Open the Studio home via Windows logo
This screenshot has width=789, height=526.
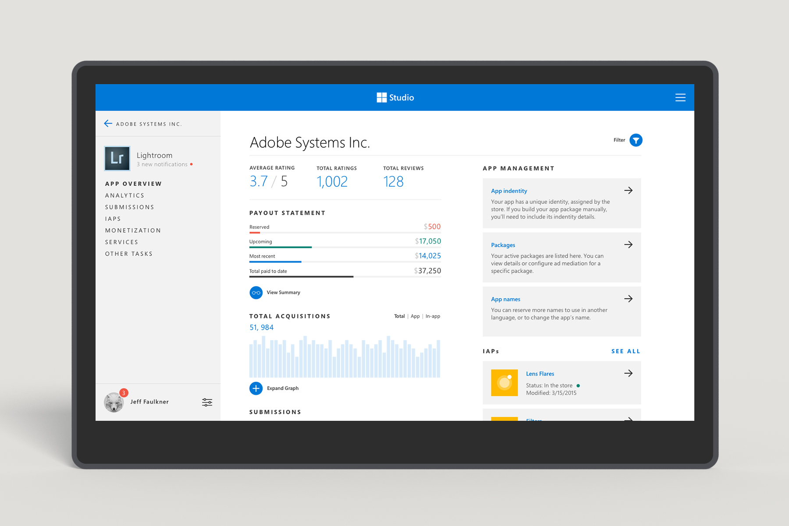tap(381, 97)
